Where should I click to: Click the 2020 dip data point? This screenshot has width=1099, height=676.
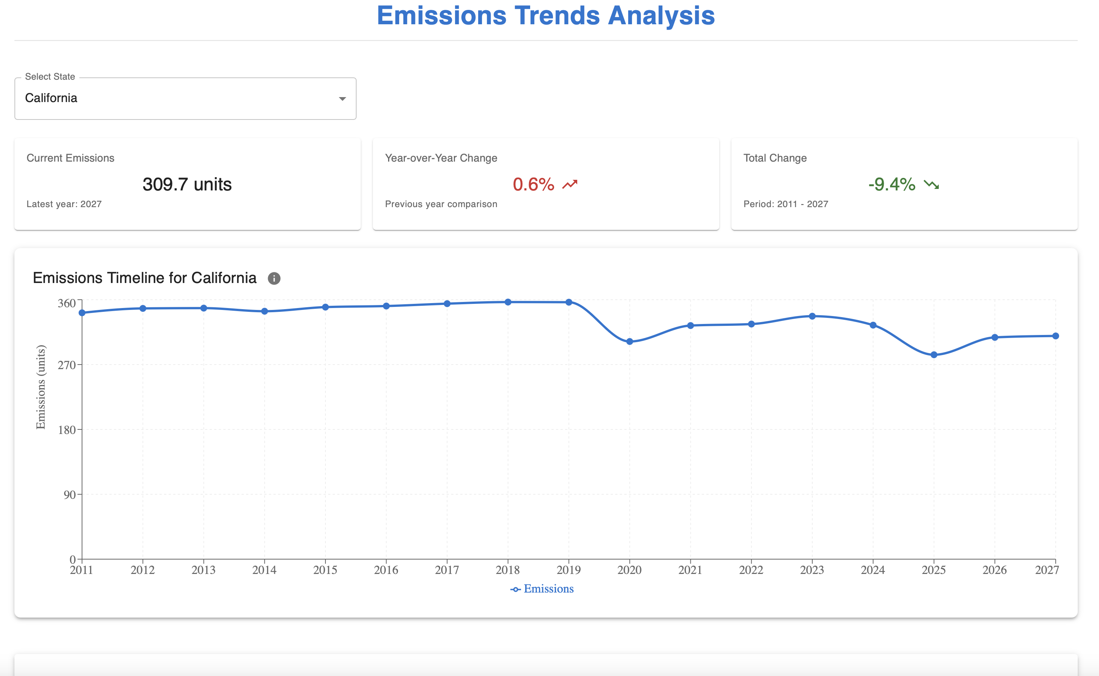click(x=630, y=341)
